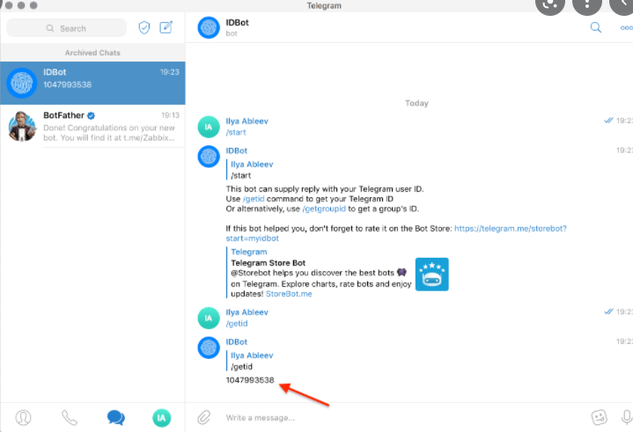
Task: Click the Store Bot preview thumbnail
Action: tap(432, 275)
